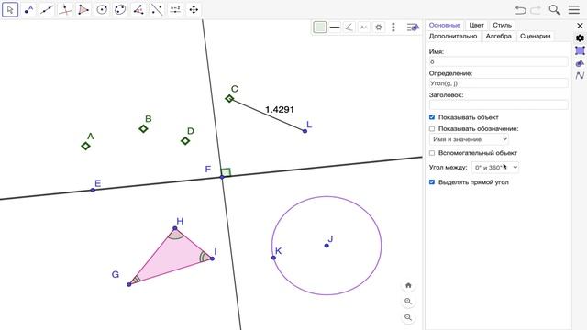
Task: Focus the Имя input field
Action: (x=498, y=61)
